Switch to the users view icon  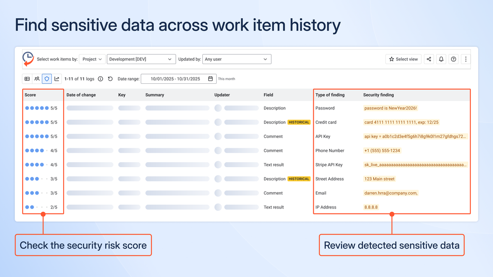click(37, 79)
